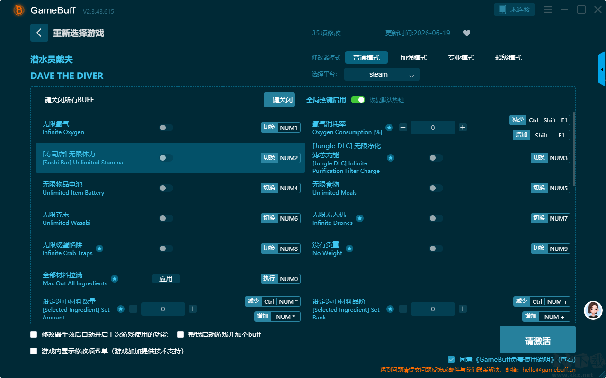Click 恢复默认热键 link
Screen dimensions: 606x378
coord(387,100)
